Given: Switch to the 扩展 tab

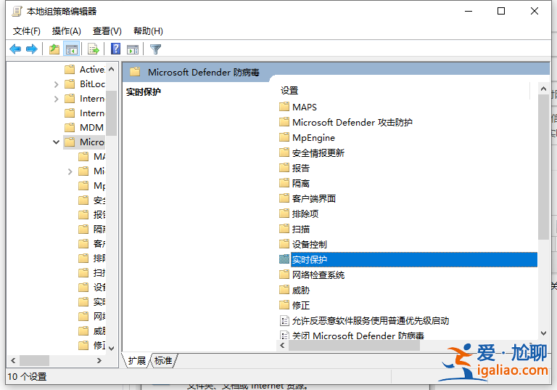Looking at the screenshot, I should pos(137,360).
